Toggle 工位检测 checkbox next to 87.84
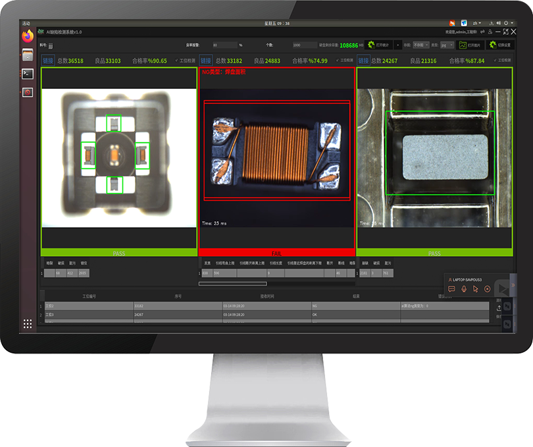The width and height of the screenshot is (533, 447). 503,60
